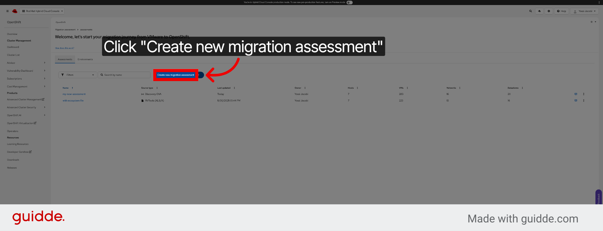Click the RVTools file icon

point(143,101)
